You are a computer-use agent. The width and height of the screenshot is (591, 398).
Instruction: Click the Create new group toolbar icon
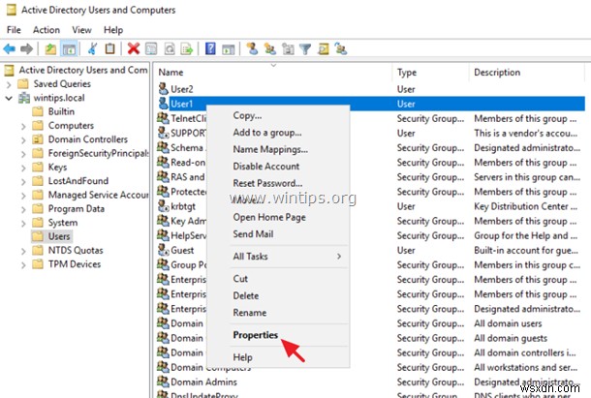(270, 48)
